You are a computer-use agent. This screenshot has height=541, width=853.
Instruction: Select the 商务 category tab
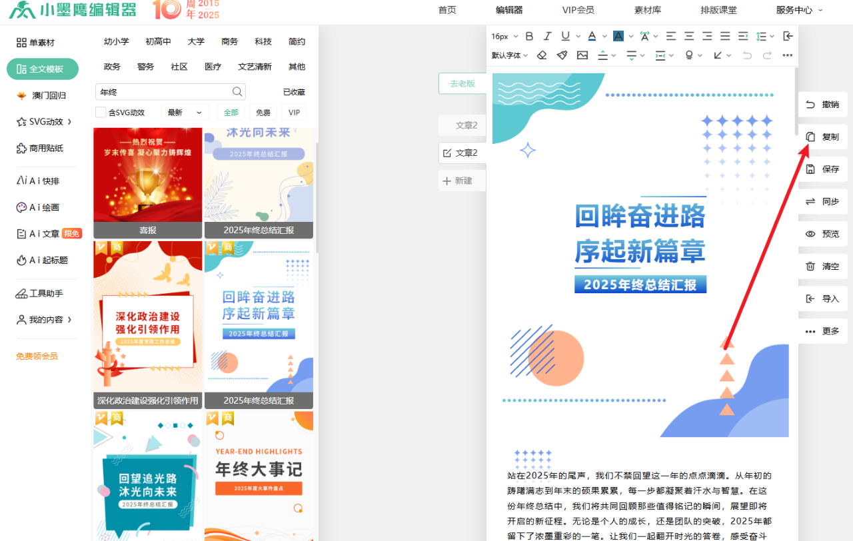(x=229, y=41)
